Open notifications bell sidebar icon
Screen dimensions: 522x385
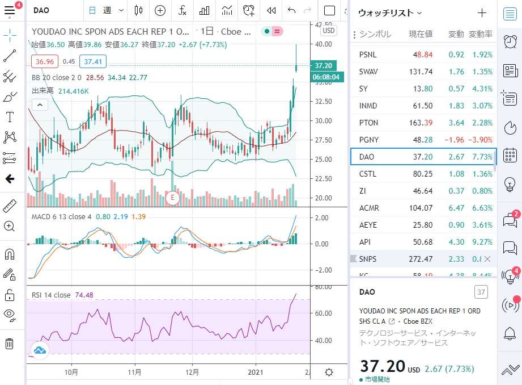(510, 333)
